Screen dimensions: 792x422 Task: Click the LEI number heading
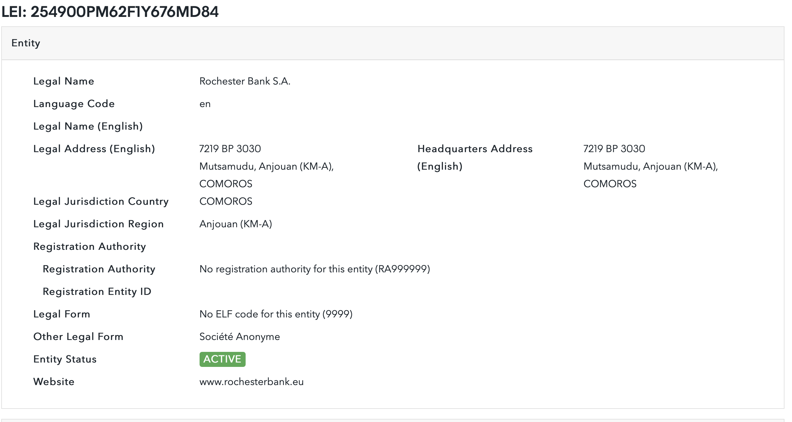110,12
